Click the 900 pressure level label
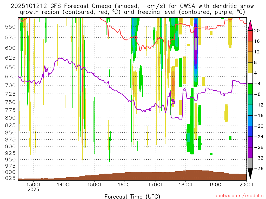The width and height of the screenshot is (266, 199). coord(10,146)
